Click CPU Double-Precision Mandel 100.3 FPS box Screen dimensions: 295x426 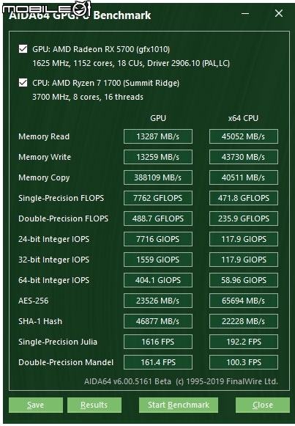click(244, 362)
